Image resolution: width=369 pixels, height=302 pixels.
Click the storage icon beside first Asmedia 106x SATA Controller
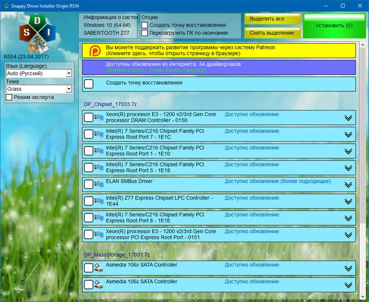pyautogui.click(x=99, y=268)
